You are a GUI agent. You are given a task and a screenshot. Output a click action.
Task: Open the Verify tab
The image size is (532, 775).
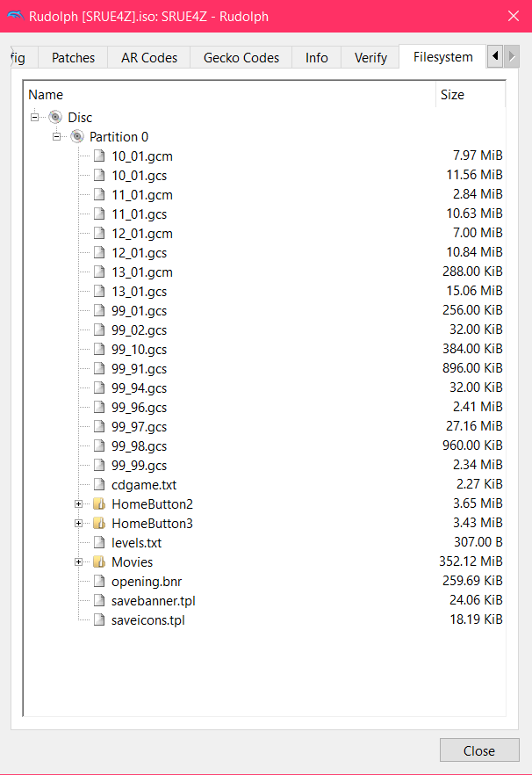click(370, 58)
